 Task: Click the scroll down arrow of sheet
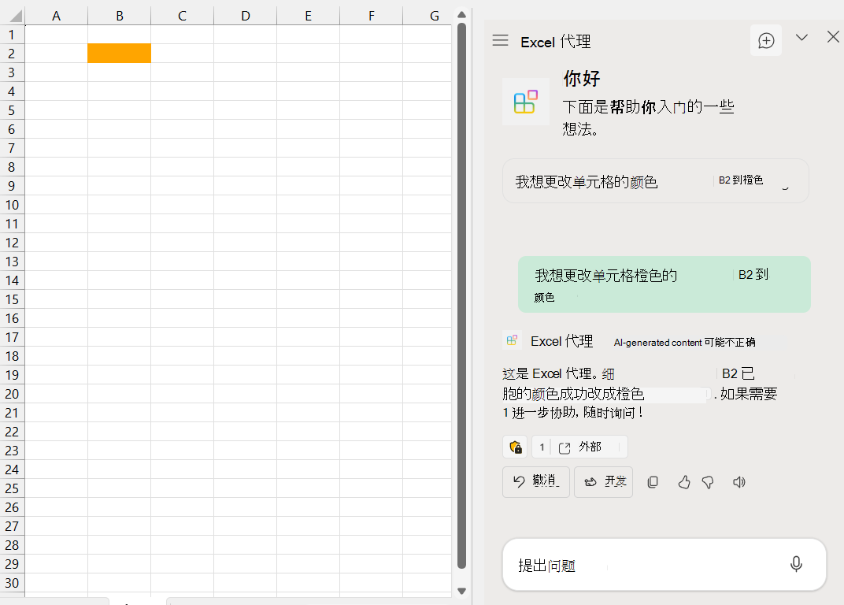tap(461, 591)
